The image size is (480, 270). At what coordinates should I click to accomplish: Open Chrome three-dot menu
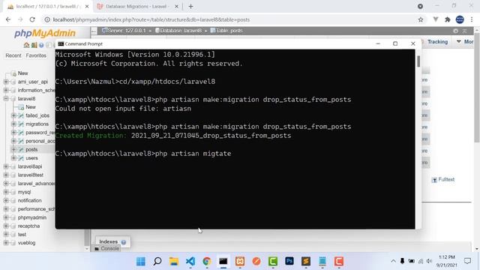472,19
